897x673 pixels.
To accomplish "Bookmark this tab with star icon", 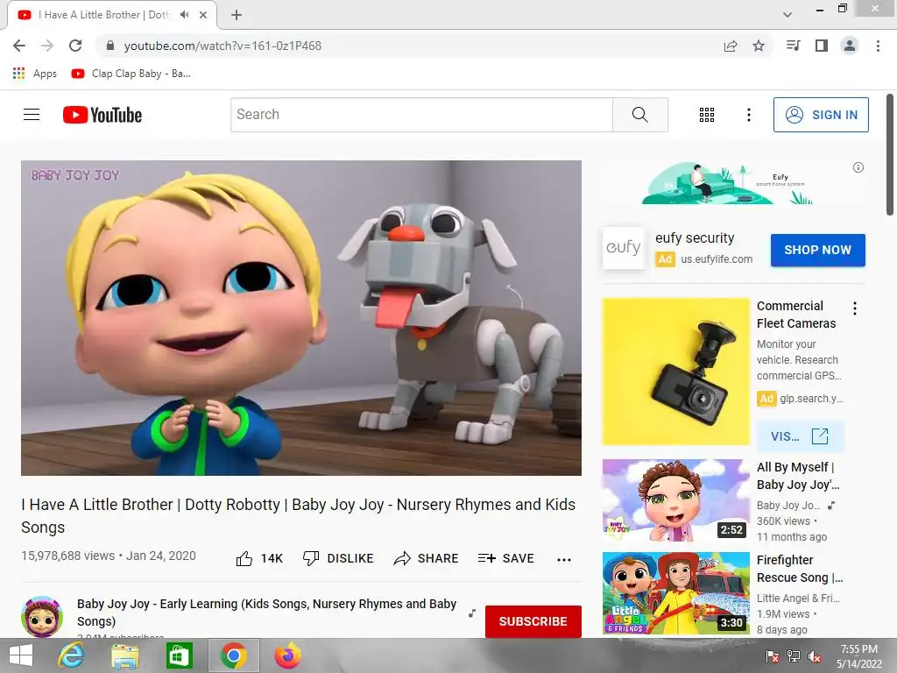I will coord(759,46).
